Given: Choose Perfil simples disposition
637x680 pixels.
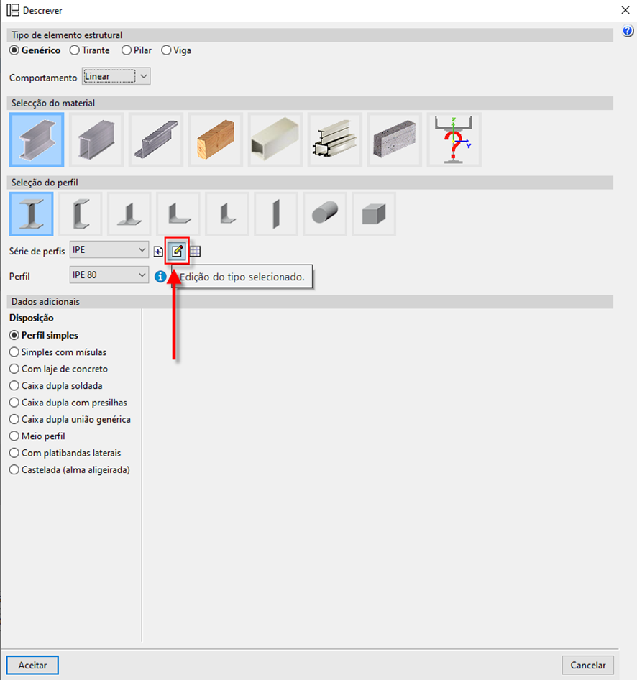Looking at the screenshot, I should [x=44, y=335].
